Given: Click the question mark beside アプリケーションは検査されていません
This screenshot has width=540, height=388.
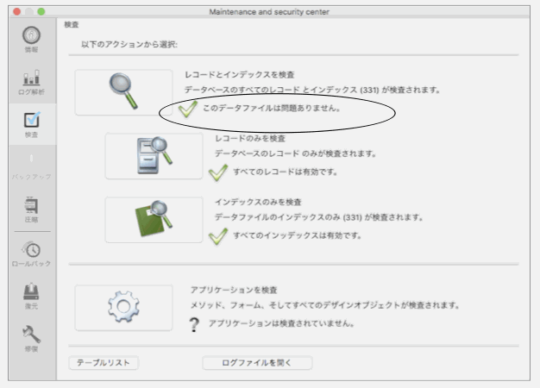Looking at the screenshot, I should point(194,323).
